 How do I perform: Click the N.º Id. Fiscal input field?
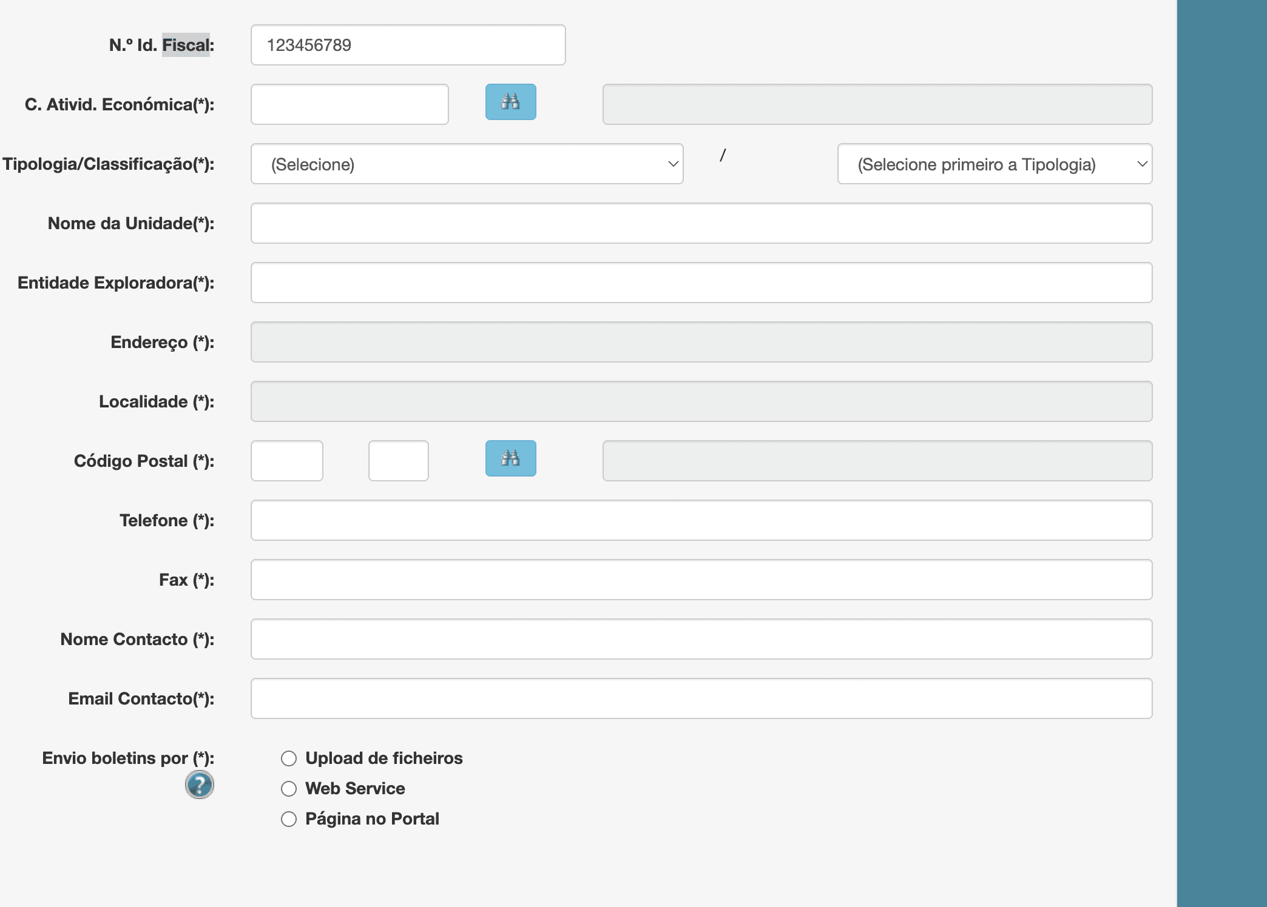(408, 45)
